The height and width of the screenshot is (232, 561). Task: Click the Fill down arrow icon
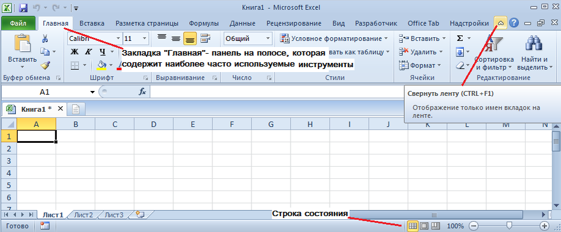[x=460, y=53]
